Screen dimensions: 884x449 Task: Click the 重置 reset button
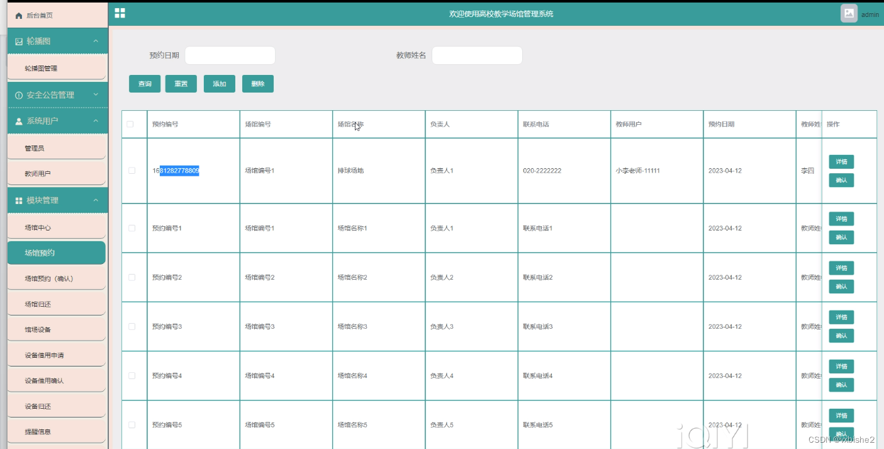pos(181,84)
